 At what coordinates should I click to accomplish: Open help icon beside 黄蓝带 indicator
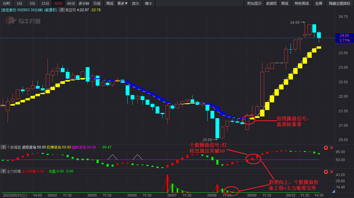62,10
